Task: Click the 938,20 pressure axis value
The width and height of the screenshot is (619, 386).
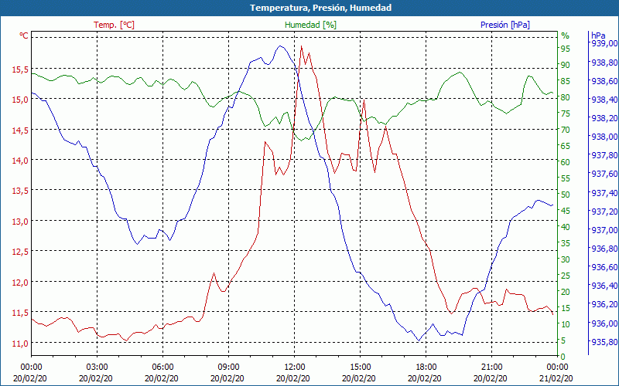Action: [604, 118]
